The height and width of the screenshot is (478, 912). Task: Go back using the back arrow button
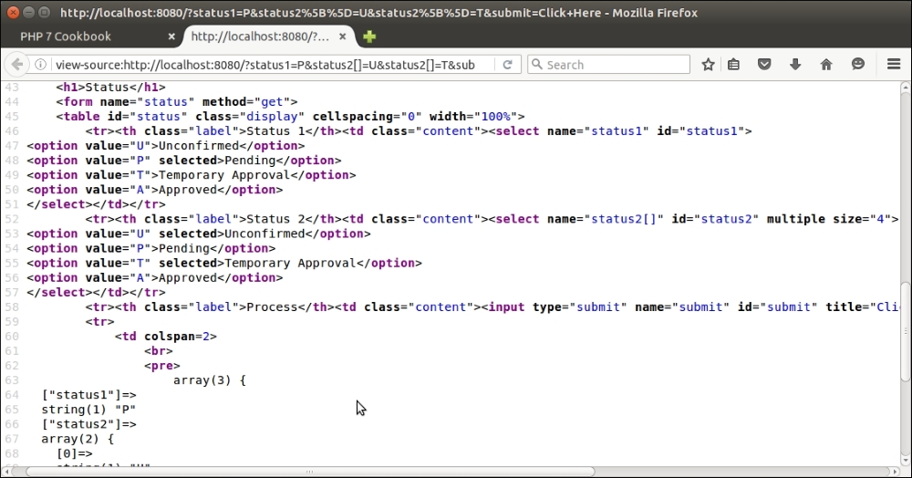(x=16, y=65)
